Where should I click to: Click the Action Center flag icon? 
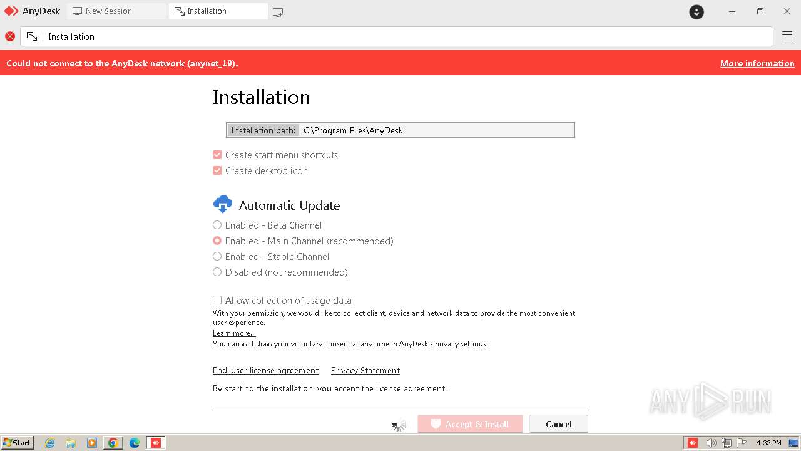[742, 443]
